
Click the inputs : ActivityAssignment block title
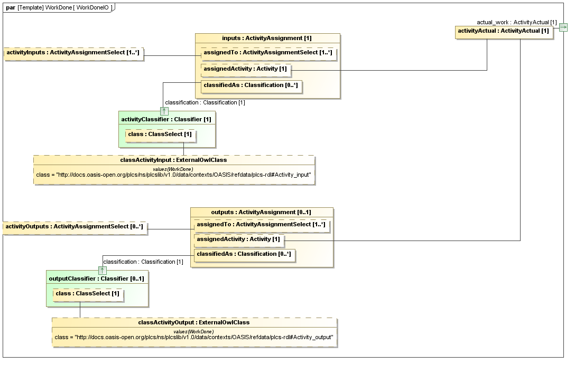pos(267,39)
